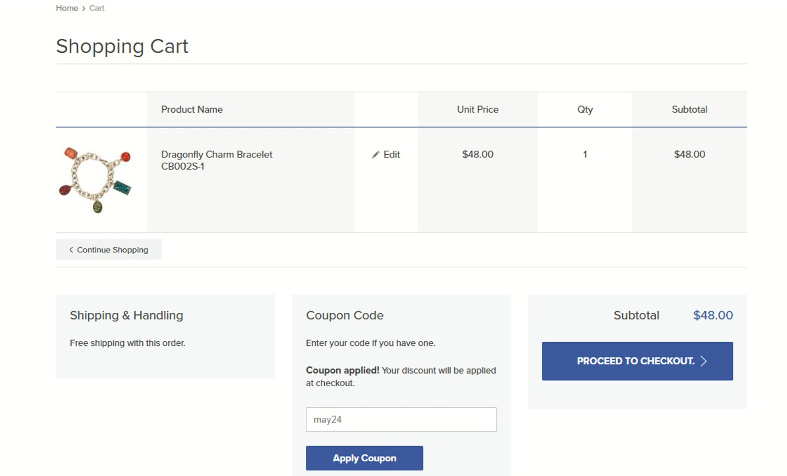Go to Home via the breadcrumb

point(67,8)
